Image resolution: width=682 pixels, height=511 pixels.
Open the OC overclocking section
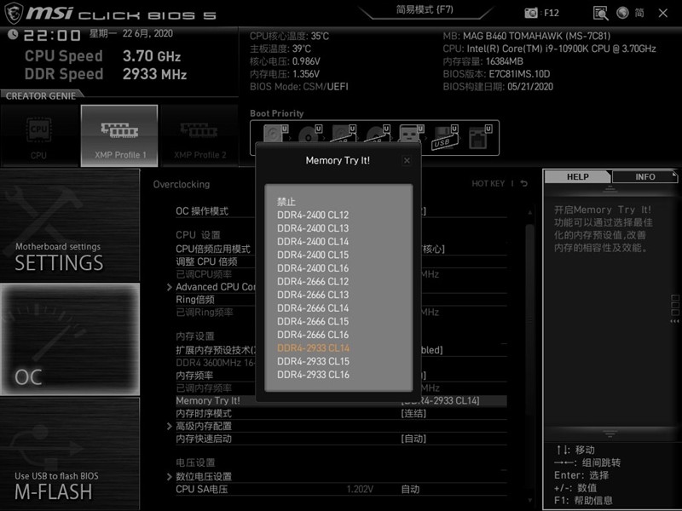click(70, 339)
